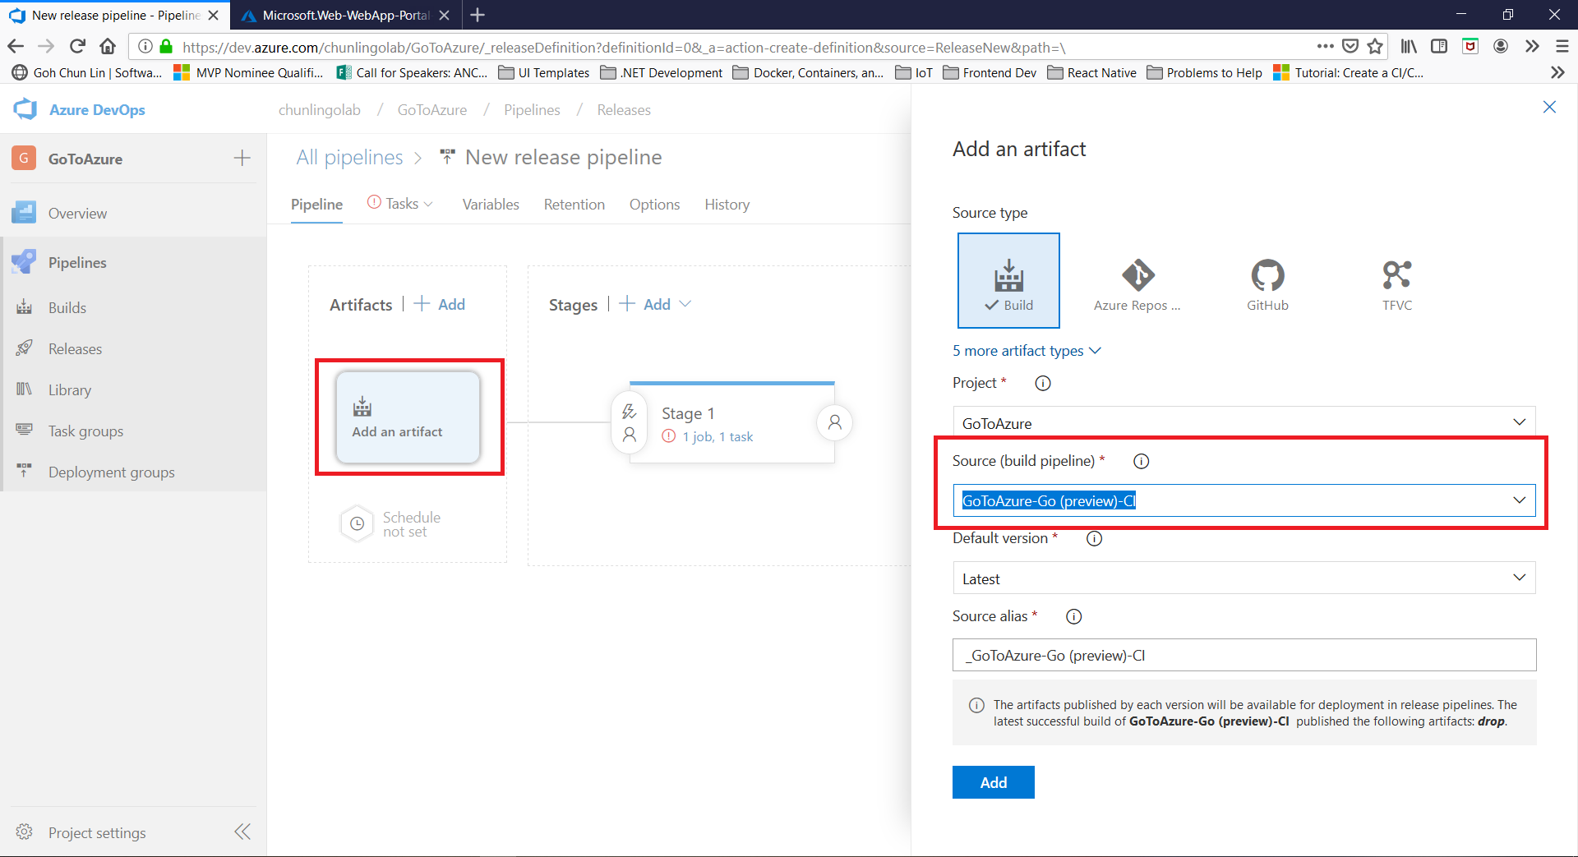This screenshot has height=857, width=1578.
Task: Expand the Stages Add dropdown
Action: pyautogui.click(x=685, y=304)
